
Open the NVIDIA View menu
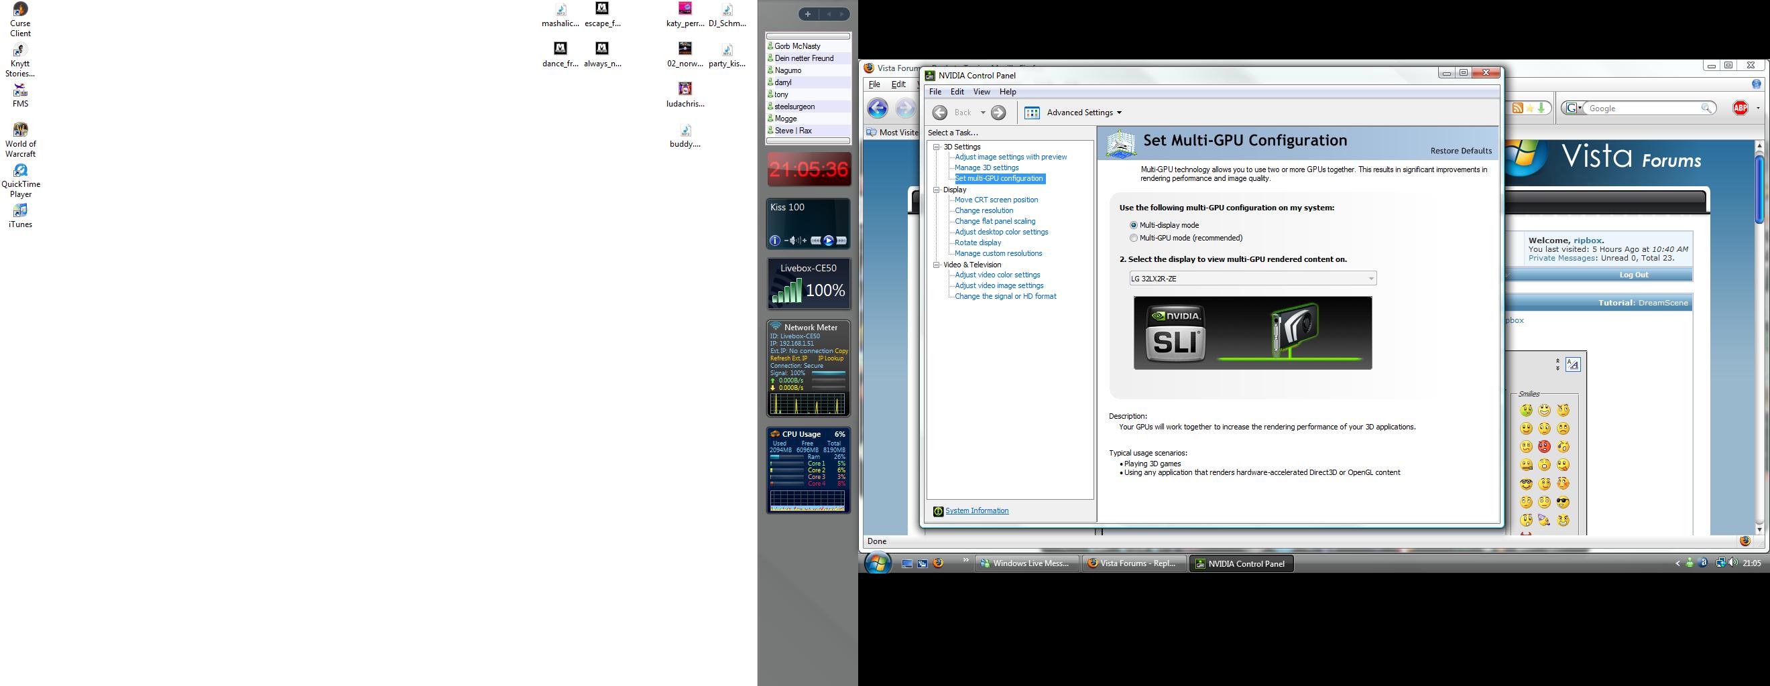(x=981, y=91)
